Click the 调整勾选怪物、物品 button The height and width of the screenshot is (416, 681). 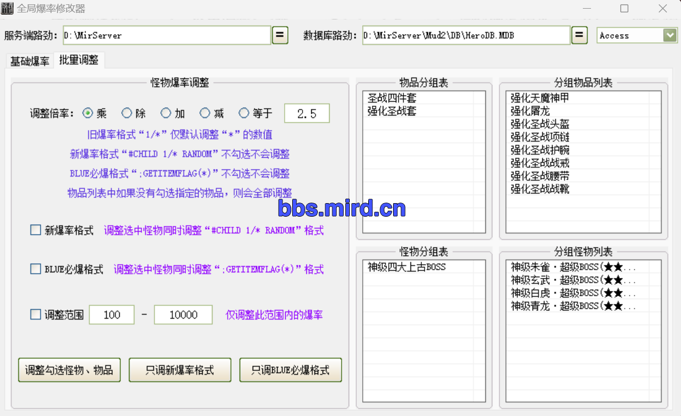(69, 370)
